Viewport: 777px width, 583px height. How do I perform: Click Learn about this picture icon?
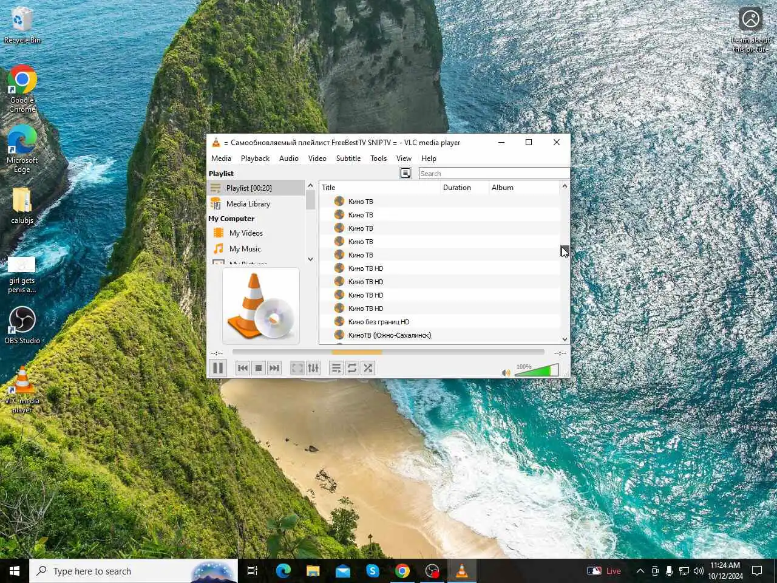click(x=750, y=29)
